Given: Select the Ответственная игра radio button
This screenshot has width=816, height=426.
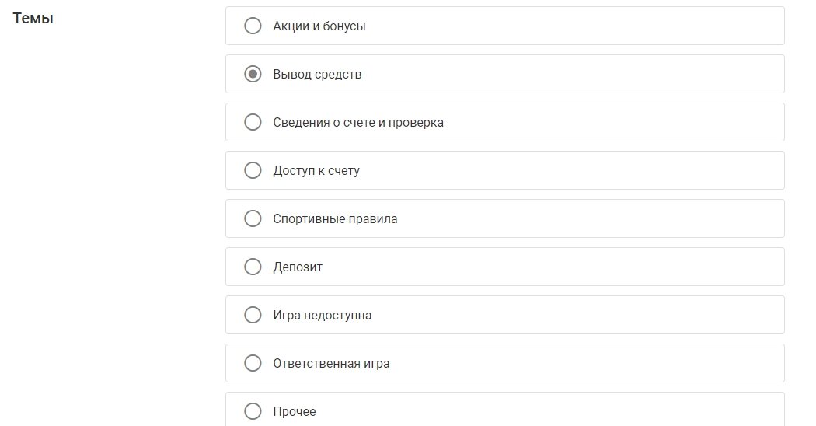Looking at the screenshot, I should [253, 363].
